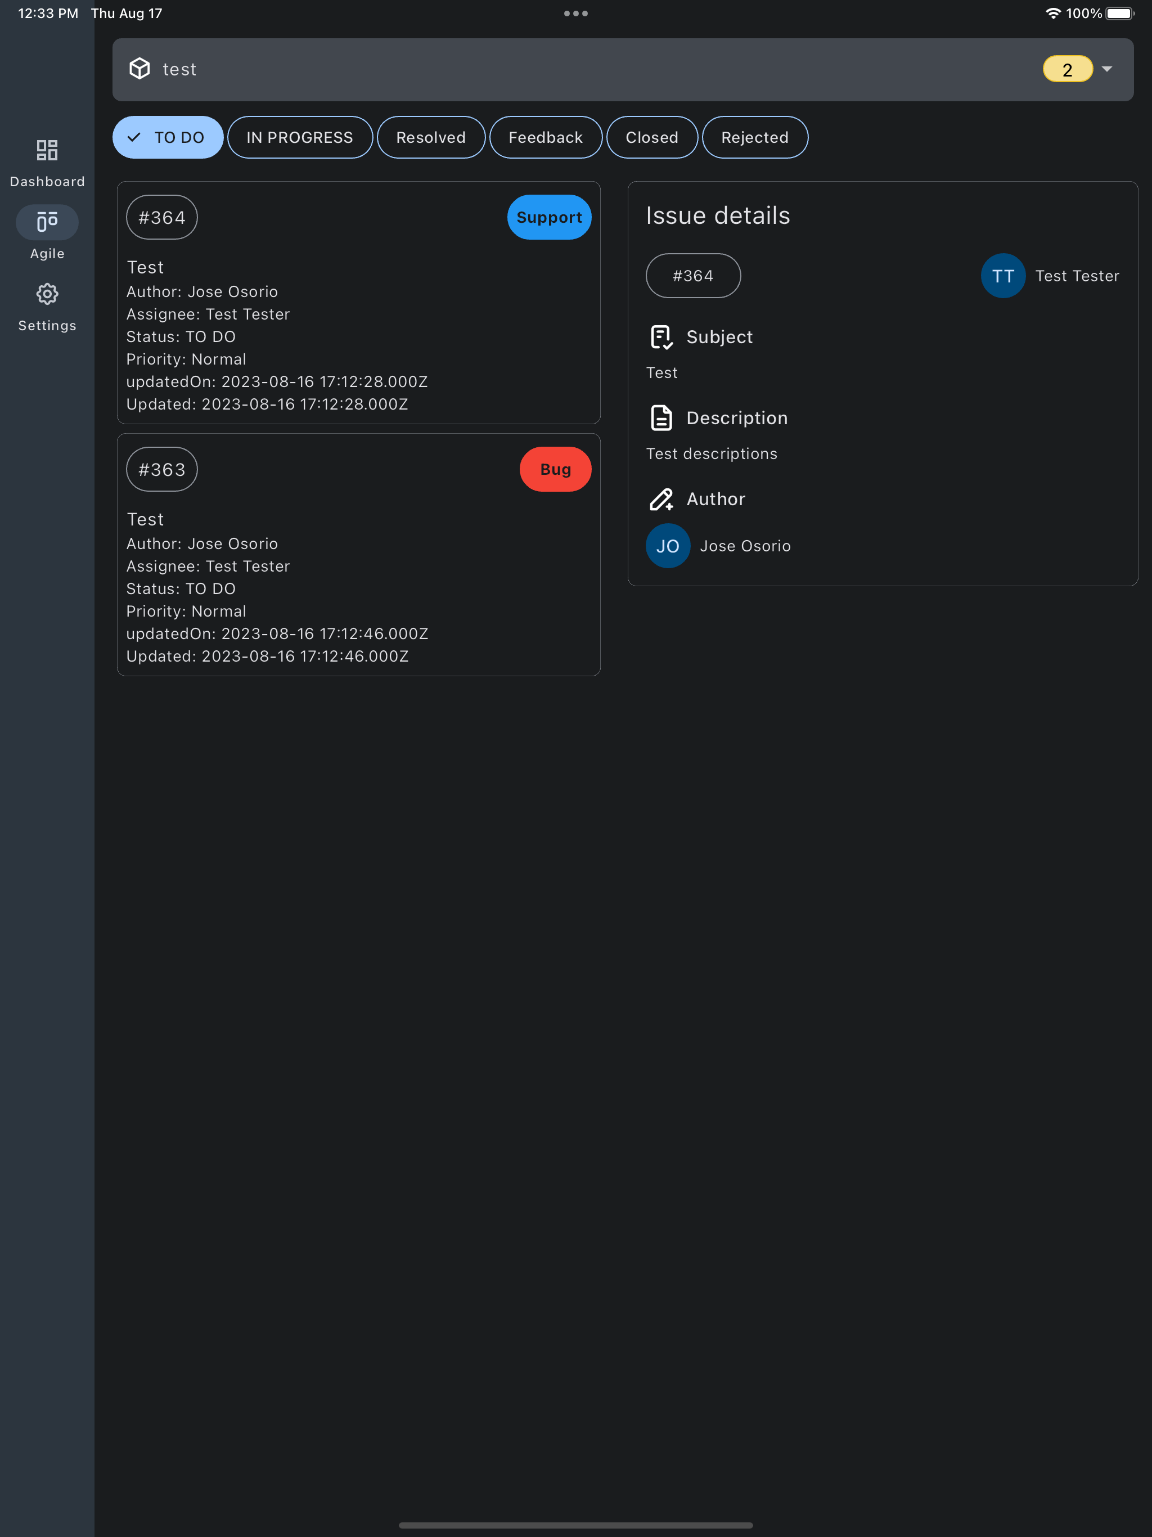Click the Description document icon
Viewport: 1152px width, 1537px height.
[x=661, y=417]
